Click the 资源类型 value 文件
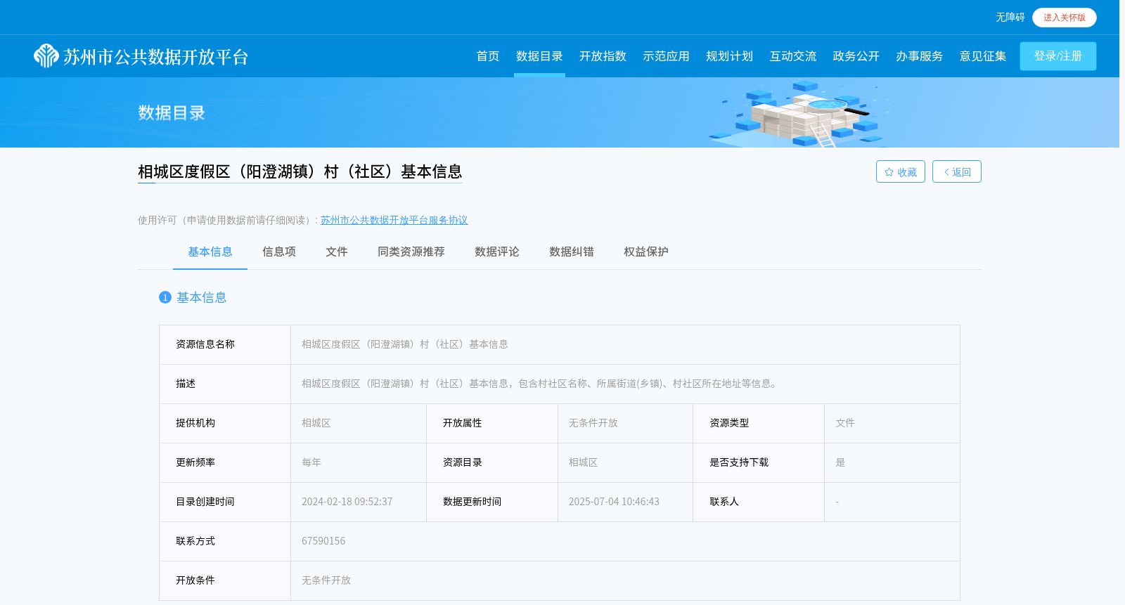 click(845, 423)
